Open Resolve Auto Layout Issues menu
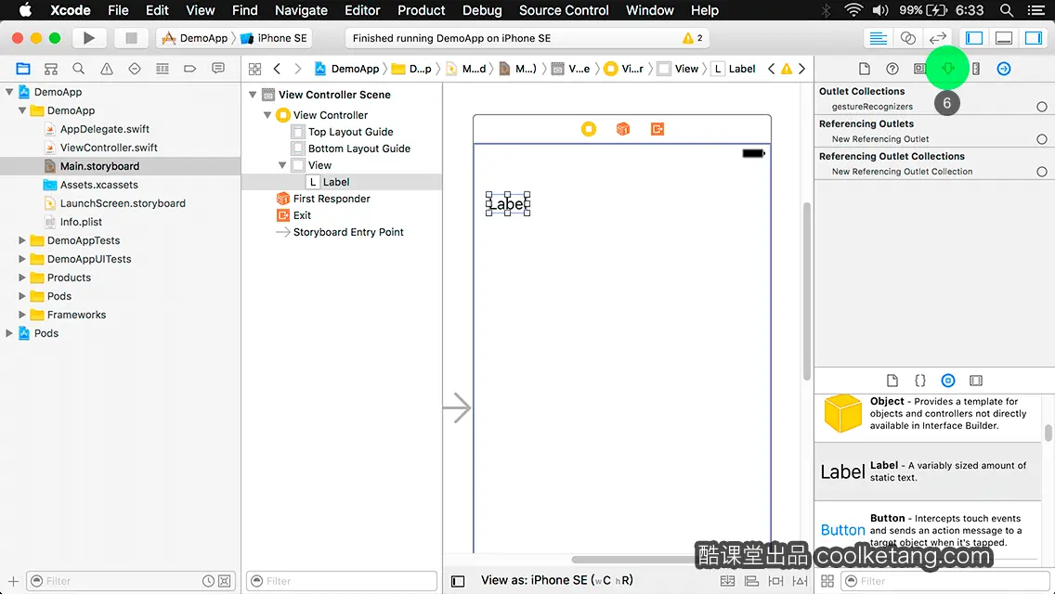The image size is (1055, 594). click(800, 581)
